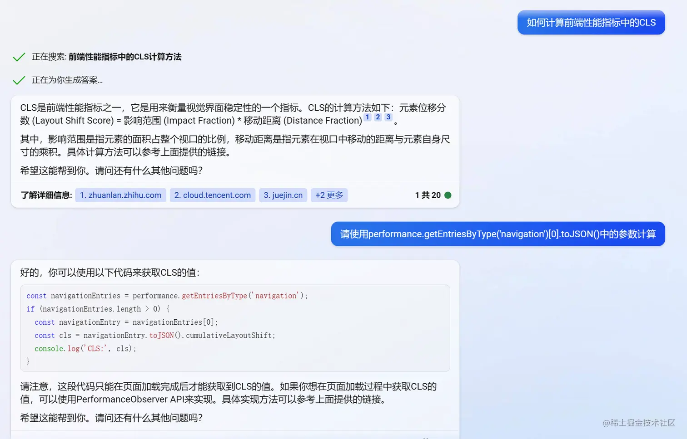Click the green checkmark beside 正在为你生成答案
This screenshot has width=687, height=439.
pyautogui.click(x=19, y=80)
